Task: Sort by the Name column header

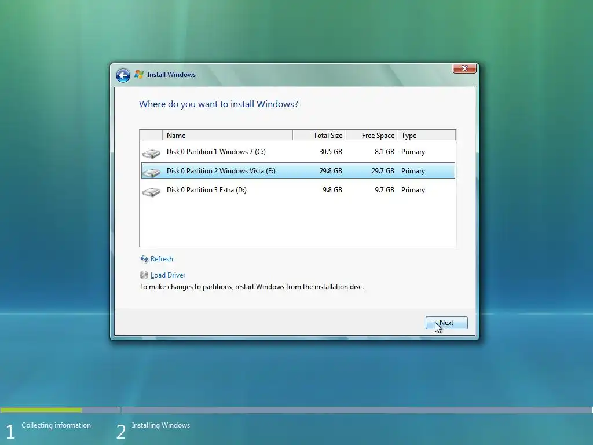Action: [x=228, y=135]
